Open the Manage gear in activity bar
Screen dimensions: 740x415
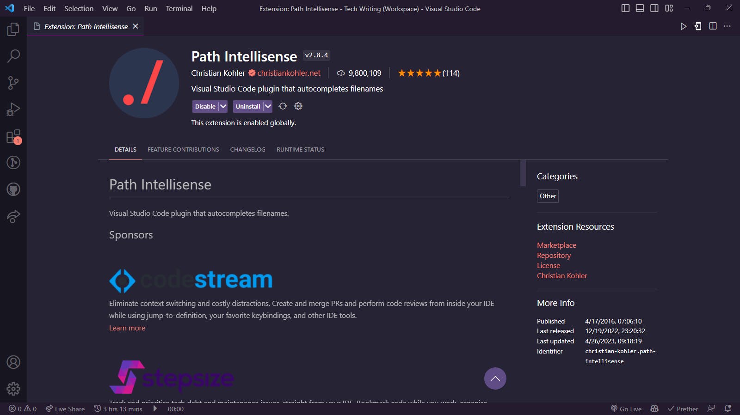(x=13, y=389)
